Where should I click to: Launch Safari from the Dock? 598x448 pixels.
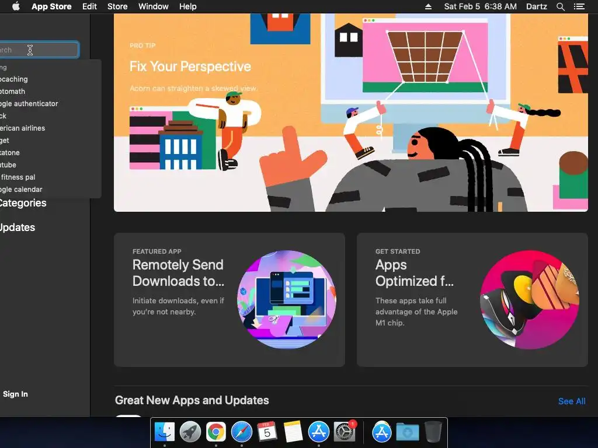pyautogui.click(x=242, y=432)
